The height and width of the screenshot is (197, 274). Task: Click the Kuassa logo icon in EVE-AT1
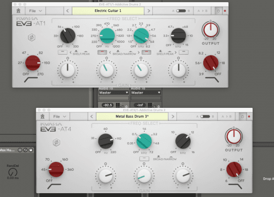[19, 11]
